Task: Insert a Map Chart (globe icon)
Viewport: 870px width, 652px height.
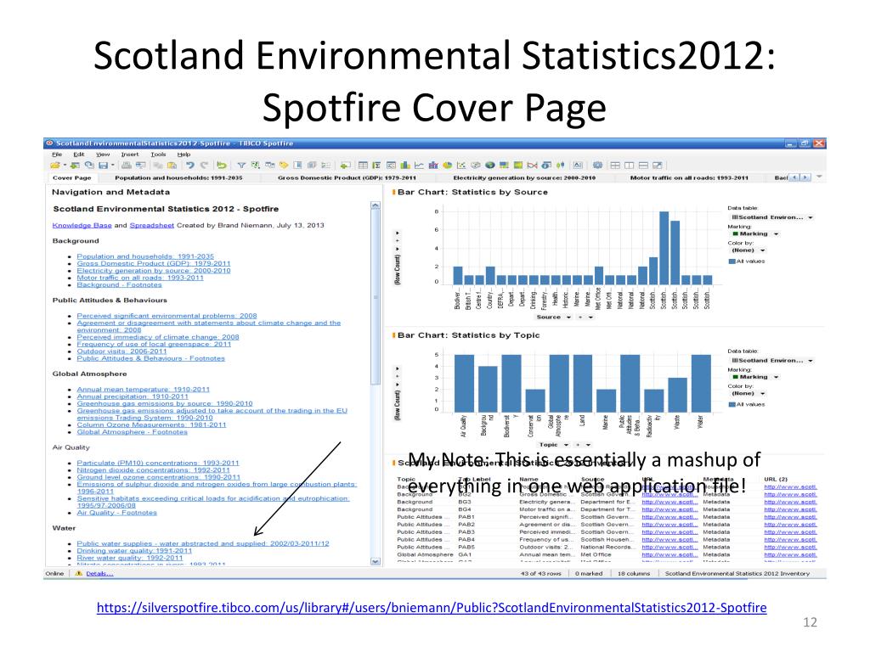Action: [490, 166]
